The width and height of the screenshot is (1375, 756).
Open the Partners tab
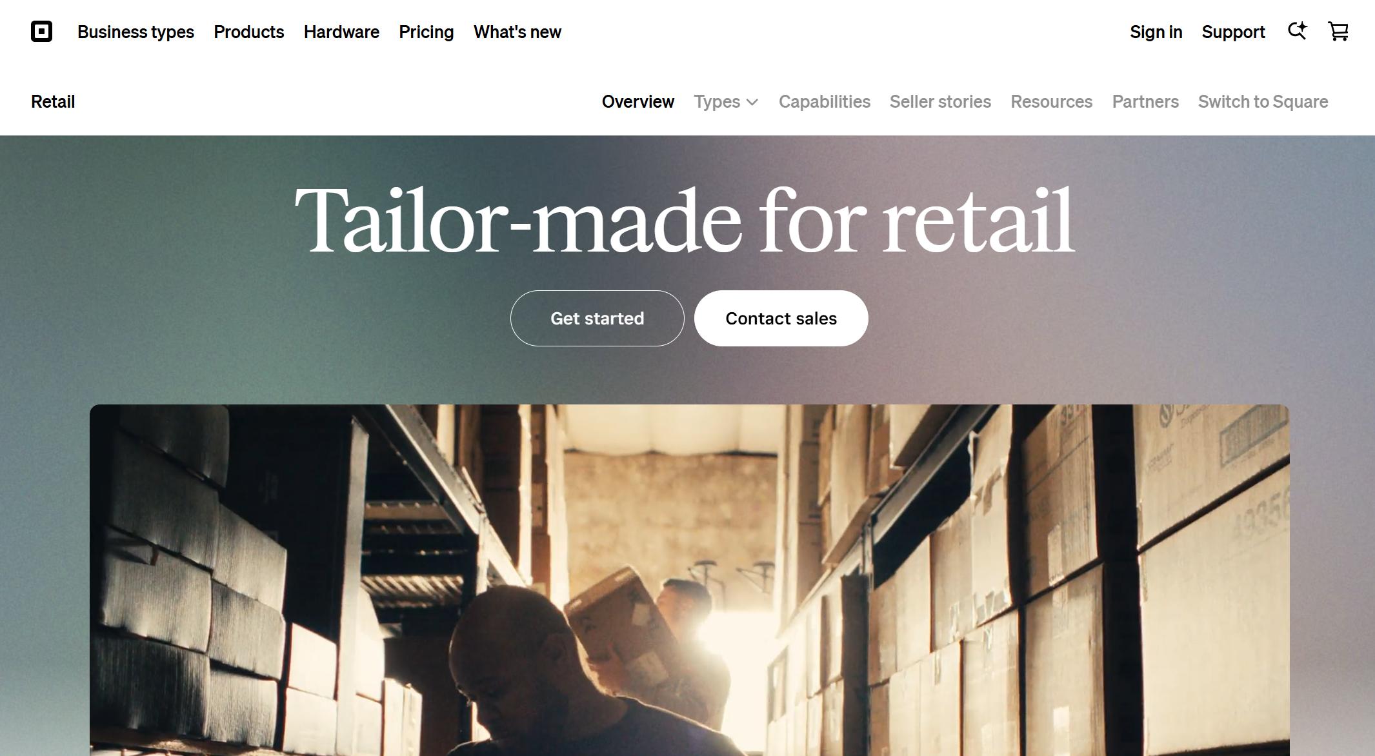click(x=1145, y=102)
